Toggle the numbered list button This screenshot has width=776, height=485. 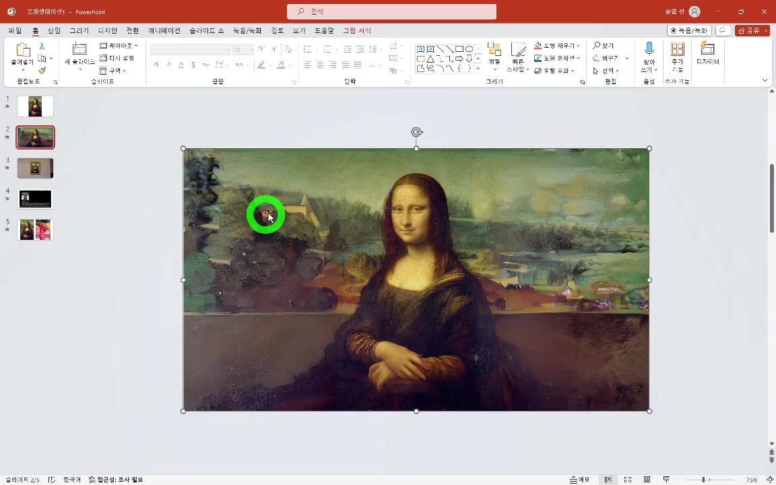click(327, 49)
